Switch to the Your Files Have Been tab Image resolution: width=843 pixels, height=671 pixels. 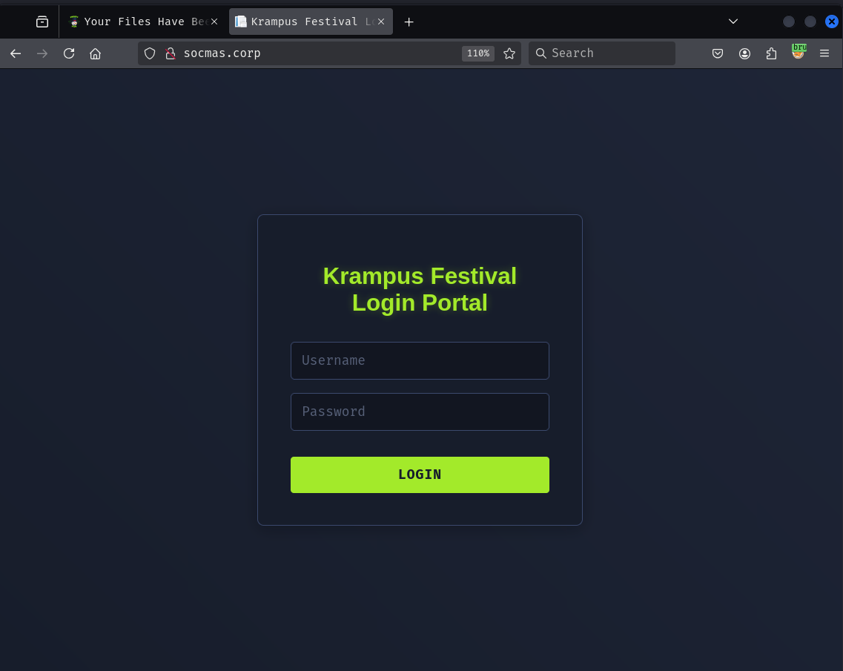pyautogui.click(x=137, y=22)
